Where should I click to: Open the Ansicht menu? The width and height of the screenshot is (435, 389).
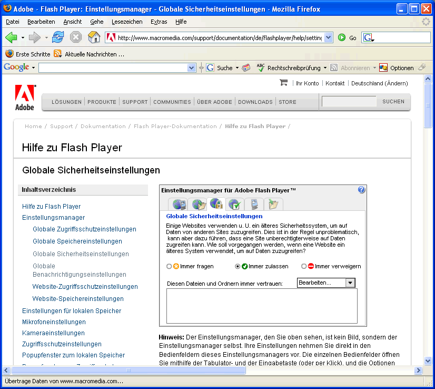72,22
